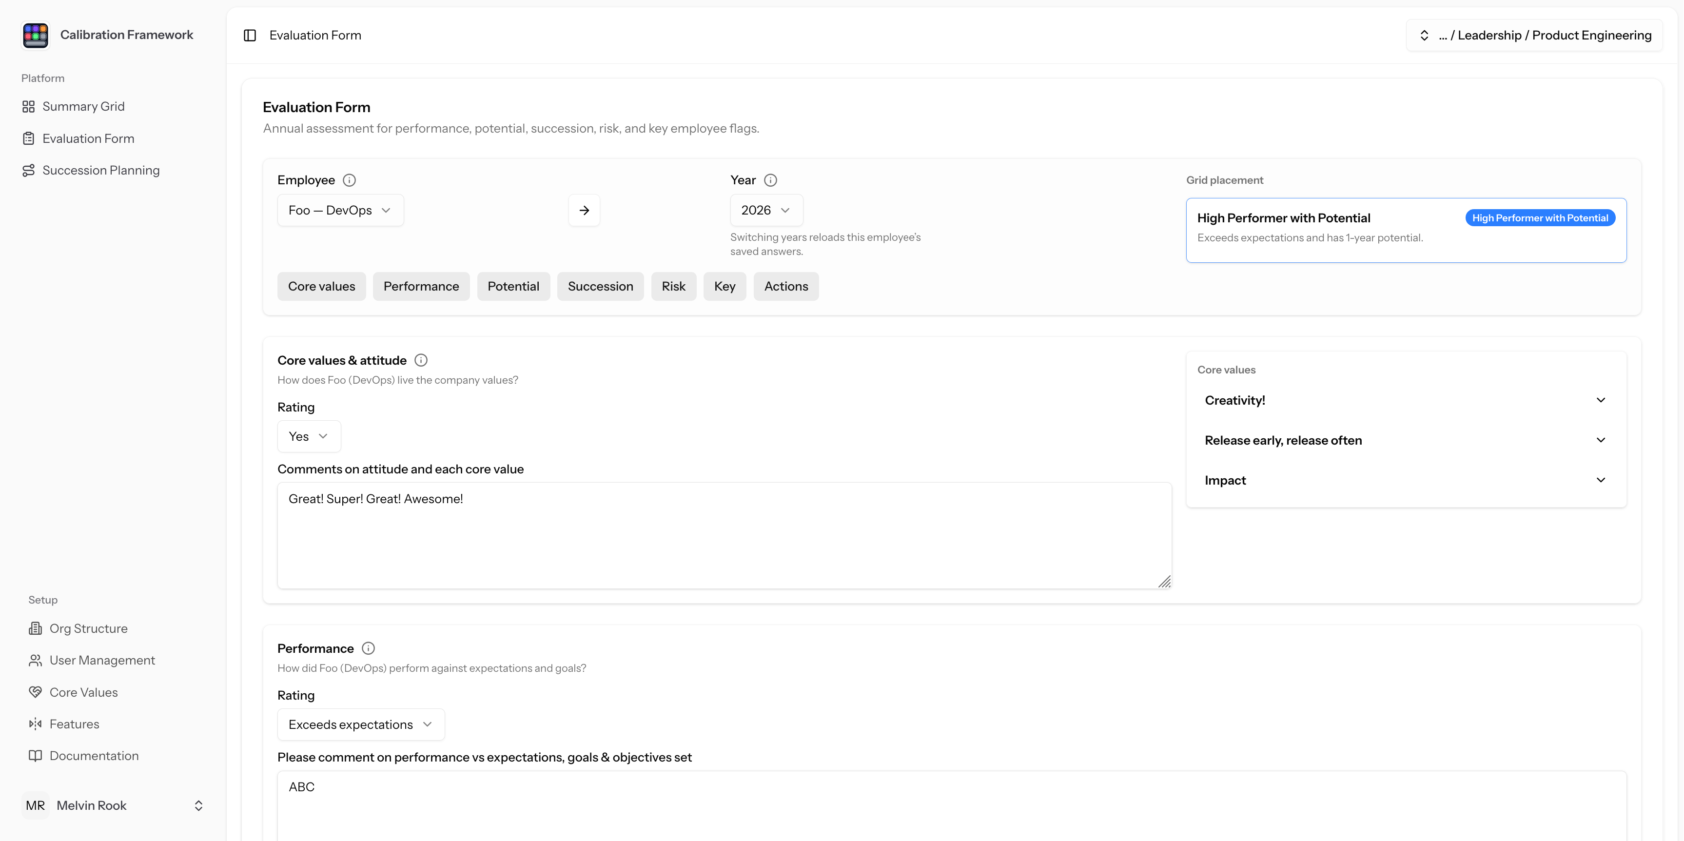
Task: Toggle the sidebar panel icon
Action: click(x=250, y=35)
